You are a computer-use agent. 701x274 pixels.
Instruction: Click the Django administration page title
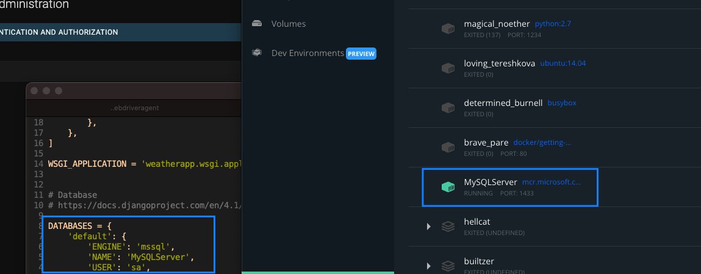pyautogui.click(x=34, y=5)
